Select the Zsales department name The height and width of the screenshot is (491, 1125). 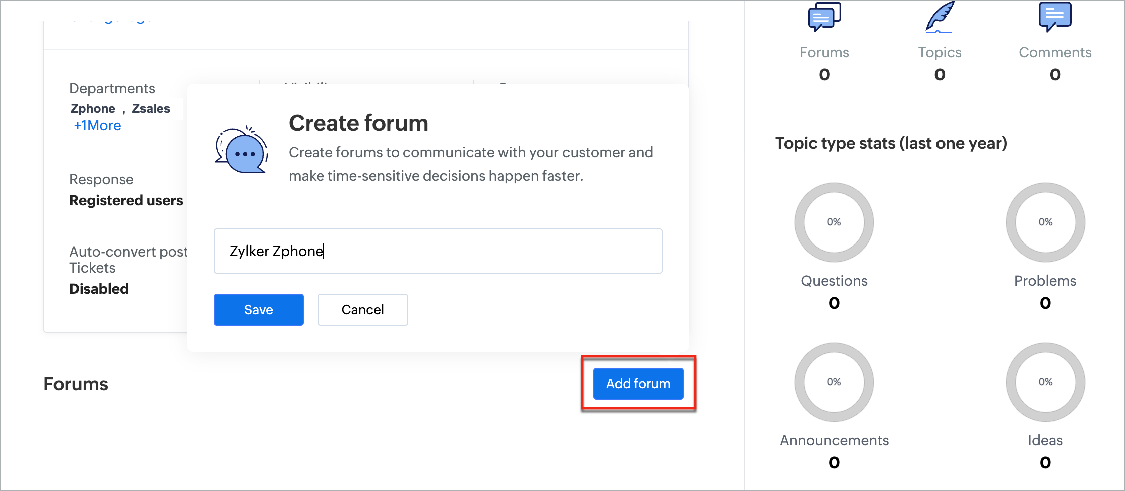[151, 109]
